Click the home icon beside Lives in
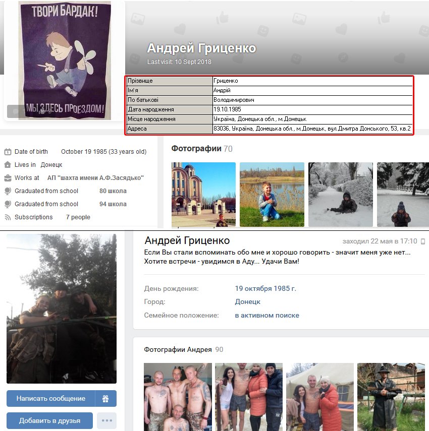The image size is (429, 431). click(x=8, y=165)
